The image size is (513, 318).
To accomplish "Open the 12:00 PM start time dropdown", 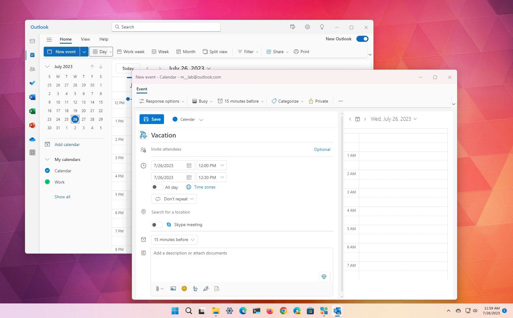I will (211, 165).
